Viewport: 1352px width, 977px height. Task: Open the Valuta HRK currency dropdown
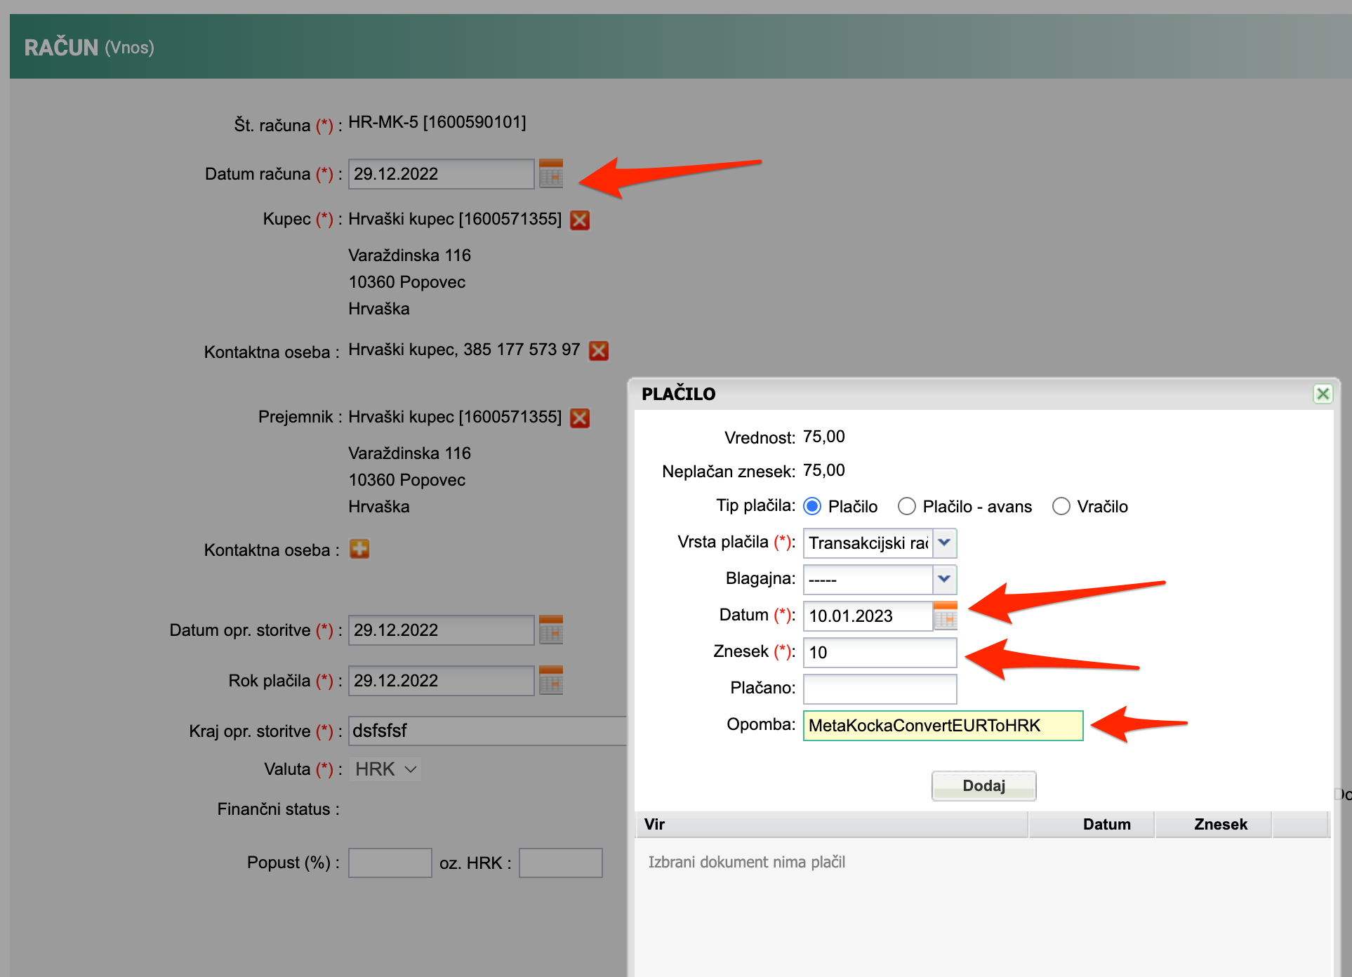coord(386,769)
